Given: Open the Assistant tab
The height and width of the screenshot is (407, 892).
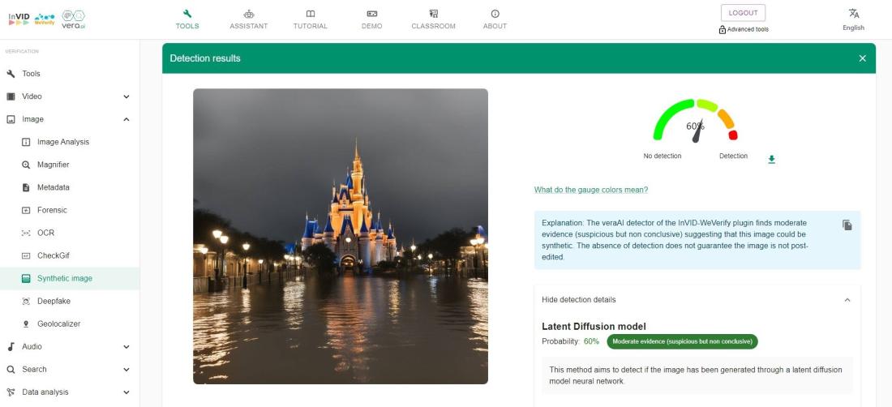Looking at the screenshot, I should (x=249, y=19).
